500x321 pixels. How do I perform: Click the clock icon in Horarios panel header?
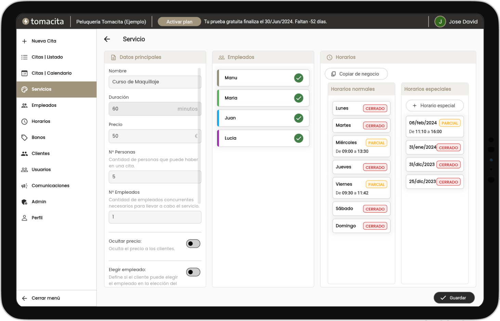coord(330,57)
